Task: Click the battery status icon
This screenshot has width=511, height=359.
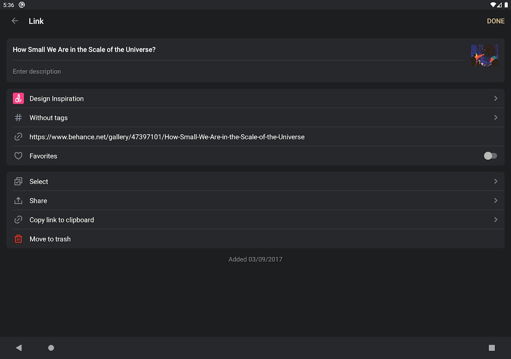Action: coord(506,5)
